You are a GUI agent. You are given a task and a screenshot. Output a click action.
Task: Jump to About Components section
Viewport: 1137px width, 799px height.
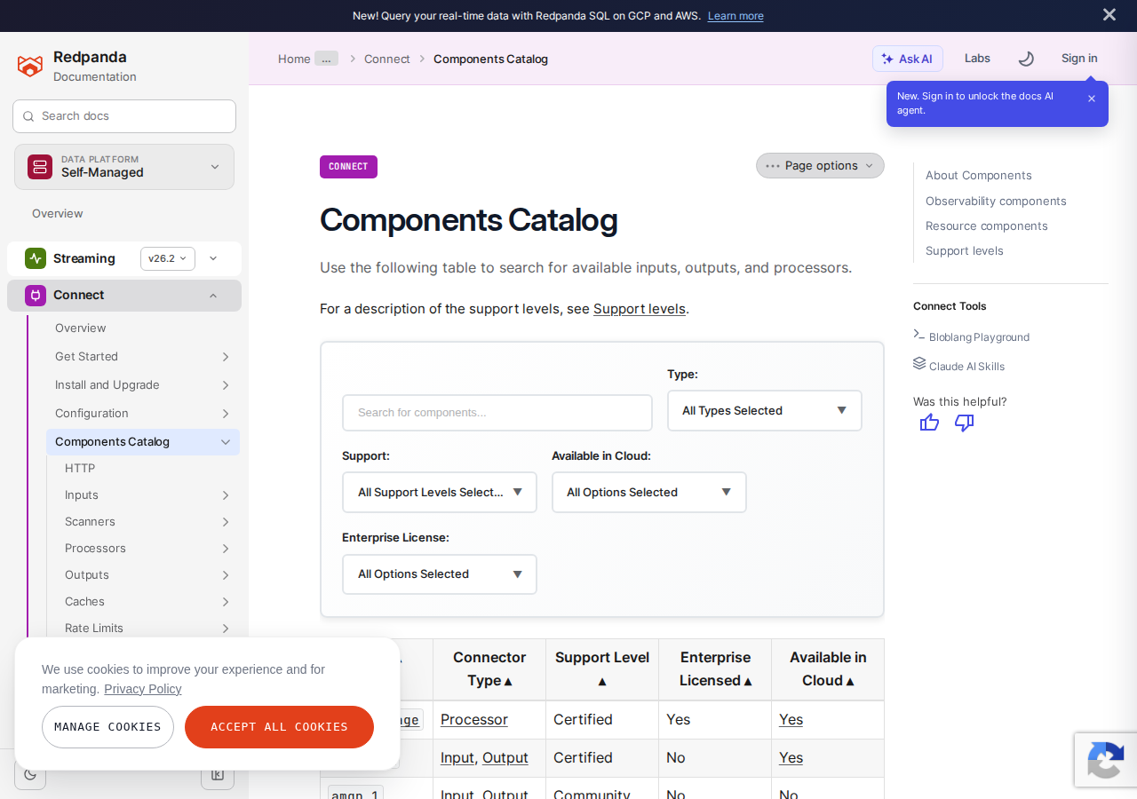pos(979,176)
